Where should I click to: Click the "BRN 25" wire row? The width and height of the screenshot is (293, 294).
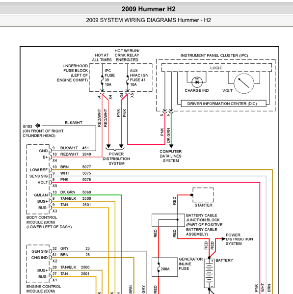(x=71, y=255)
